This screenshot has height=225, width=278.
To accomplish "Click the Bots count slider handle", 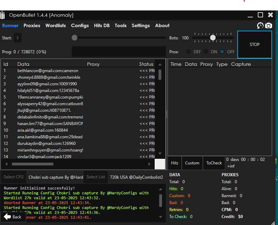I will (213, 38).
